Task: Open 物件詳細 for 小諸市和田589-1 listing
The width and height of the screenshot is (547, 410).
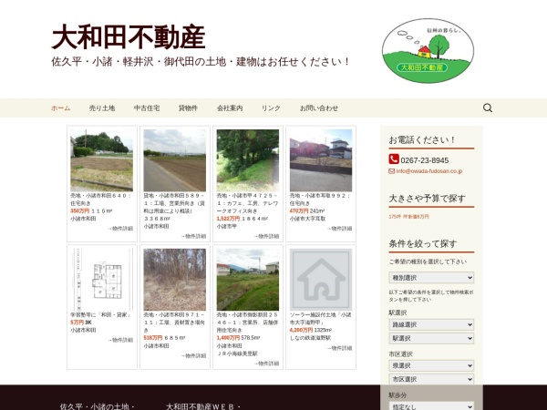Action: pyautogui.click(x=193, y=236)
